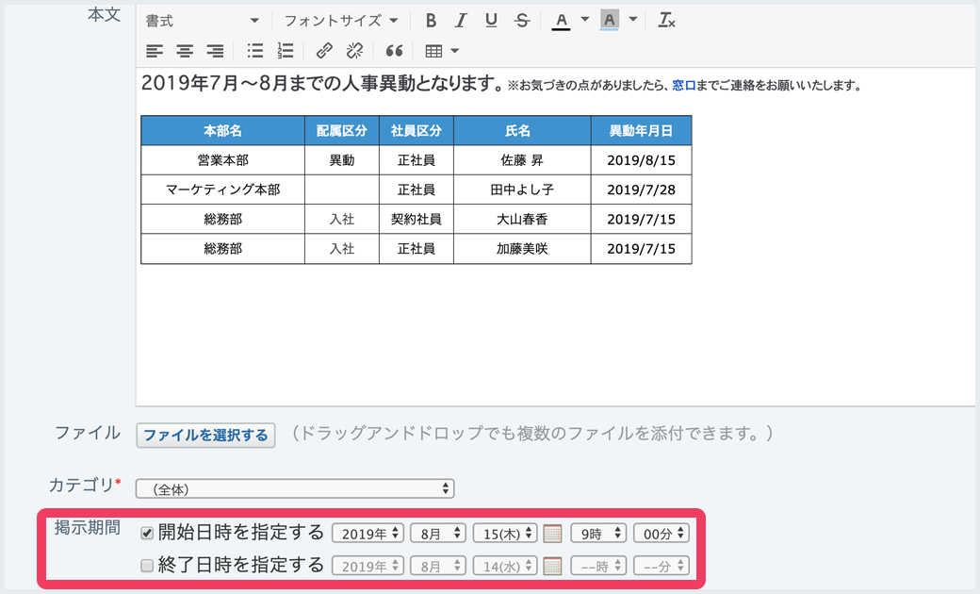Follow the 窓口 link in the body text
980x594 pixels.
tap(683, 86)
